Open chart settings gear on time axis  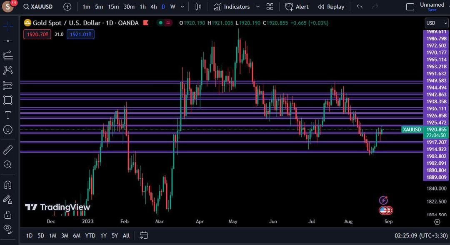coord(437,222)
